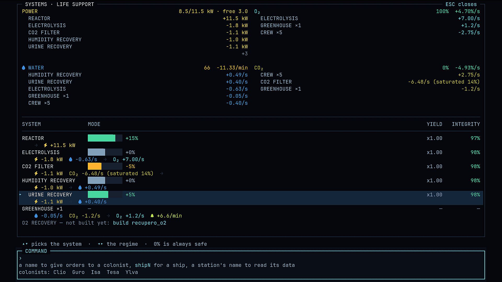Click the lightning icon in the REACTOR output line
Image resolution: width=502 pixels, height=282 pixels.
point(45,145)
